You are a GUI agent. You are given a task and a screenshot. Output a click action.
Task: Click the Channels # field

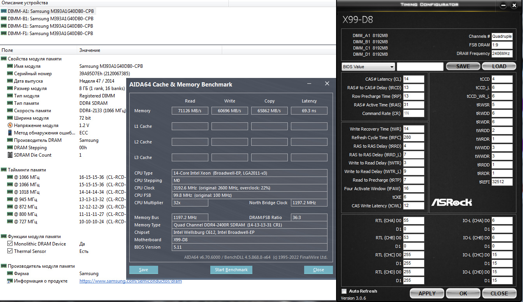[x=502, y=37]
